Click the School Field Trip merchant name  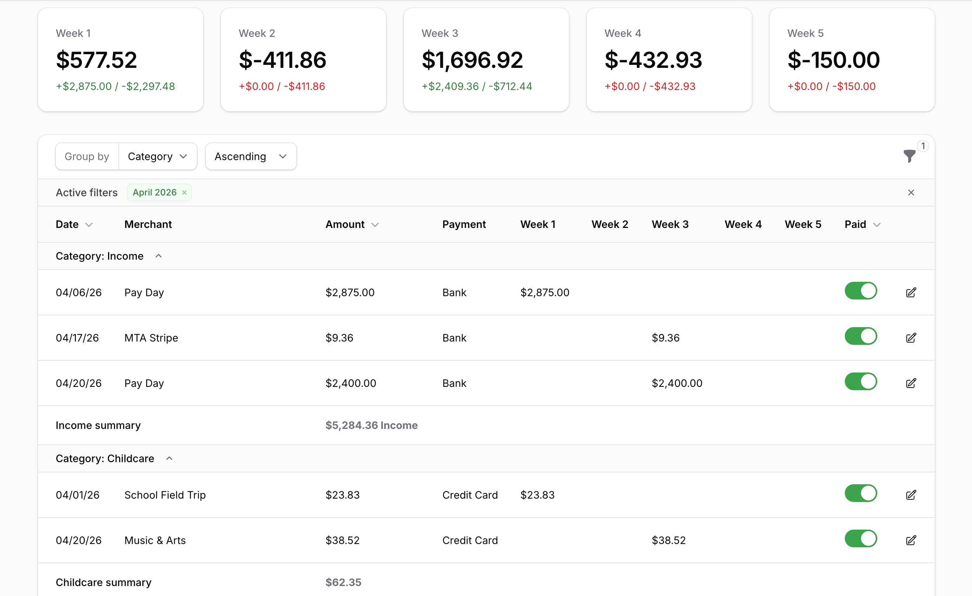[165, 495]
